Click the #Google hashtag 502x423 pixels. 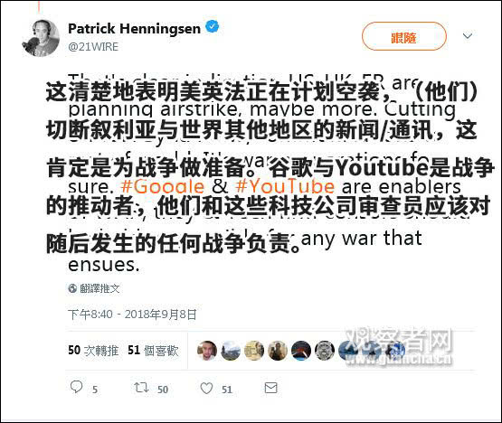click(x=163, y=186)
